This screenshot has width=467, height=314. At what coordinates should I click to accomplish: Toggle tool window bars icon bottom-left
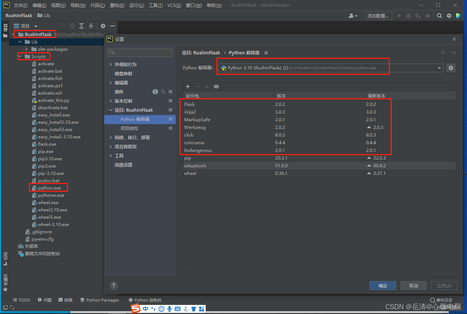pos(5,308)
